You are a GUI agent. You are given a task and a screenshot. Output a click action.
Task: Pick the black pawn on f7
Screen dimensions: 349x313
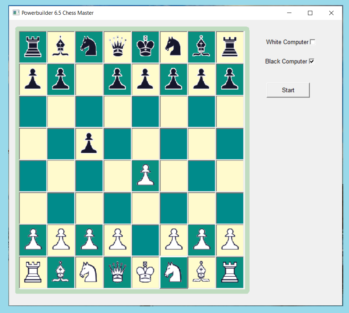click(x=174, y=79)
